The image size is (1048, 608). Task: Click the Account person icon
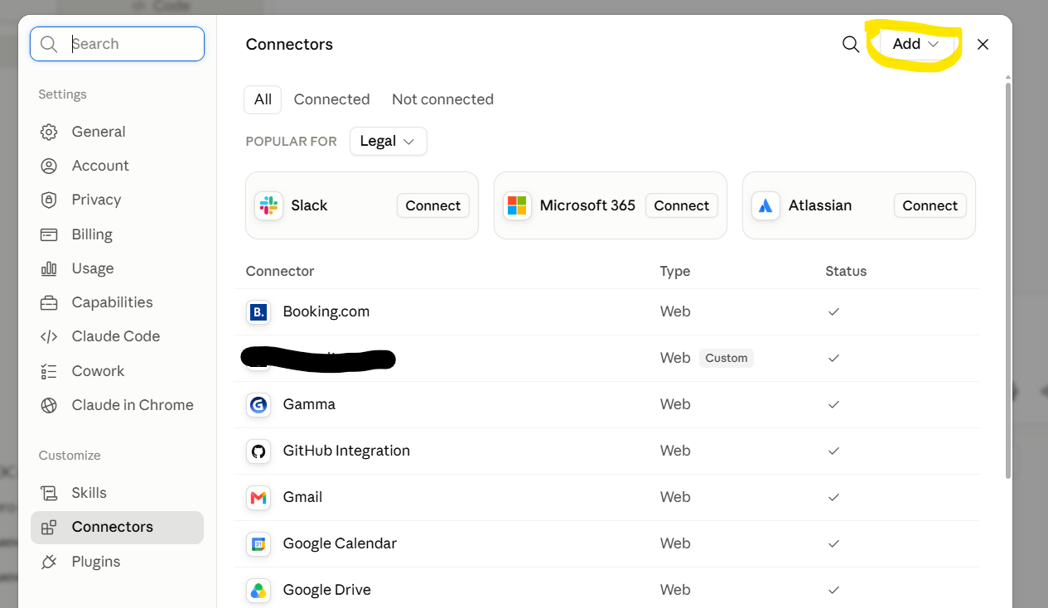[49, 166]
